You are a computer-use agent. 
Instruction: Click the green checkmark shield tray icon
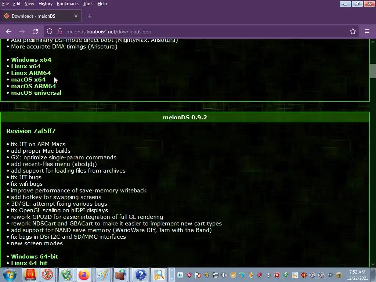point(286,275)
